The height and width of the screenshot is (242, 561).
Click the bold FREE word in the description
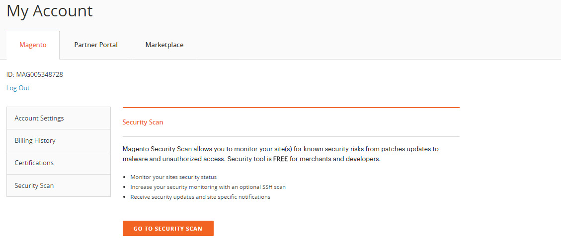pyautogui.click(x=280, y=159)
